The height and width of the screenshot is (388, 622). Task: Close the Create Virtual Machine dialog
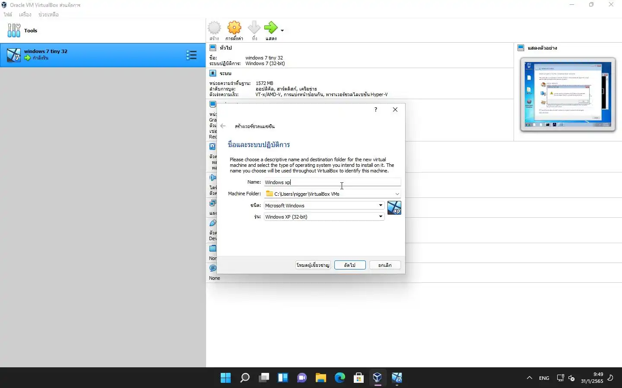395,110
